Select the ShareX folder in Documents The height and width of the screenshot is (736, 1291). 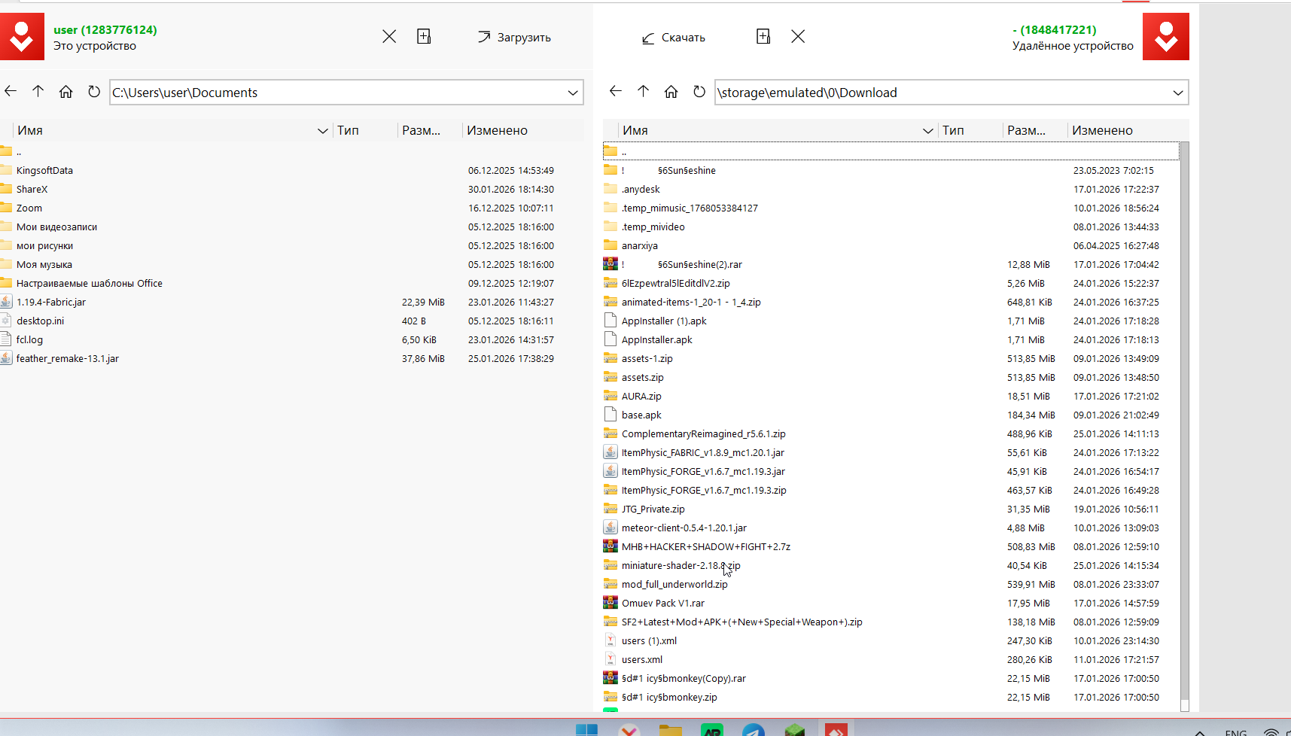click(x=32, y=190)
